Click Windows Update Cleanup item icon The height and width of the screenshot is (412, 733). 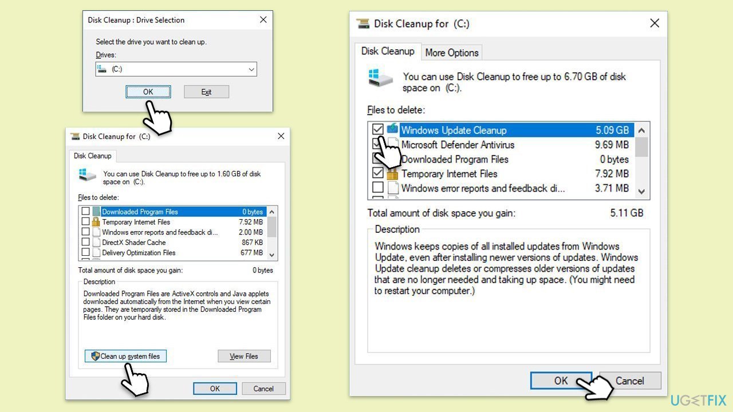[x=392, y=129]
